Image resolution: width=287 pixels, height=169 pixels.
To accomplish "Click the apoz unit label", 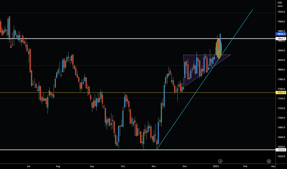I will point(280,6).
